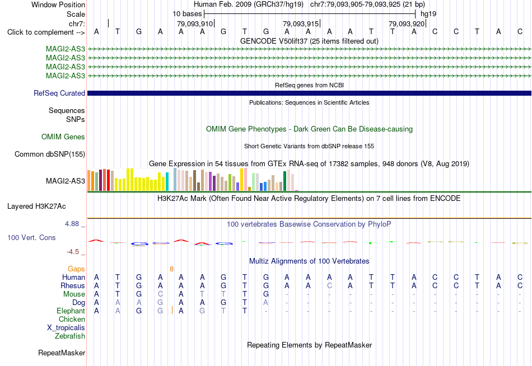Click the Mouse species label
The height and width of the screenshot is (366, 532).
click(x=74, y=294)
